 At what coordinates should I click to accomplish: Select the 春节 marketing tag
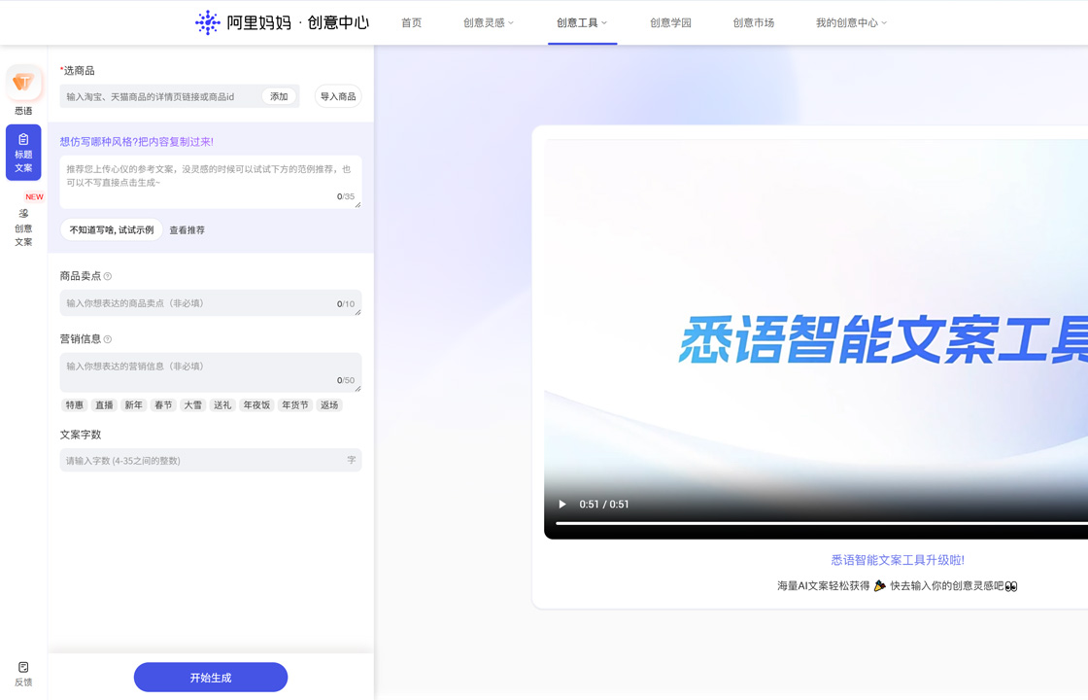pyautogui.click(x=163, y=404)
